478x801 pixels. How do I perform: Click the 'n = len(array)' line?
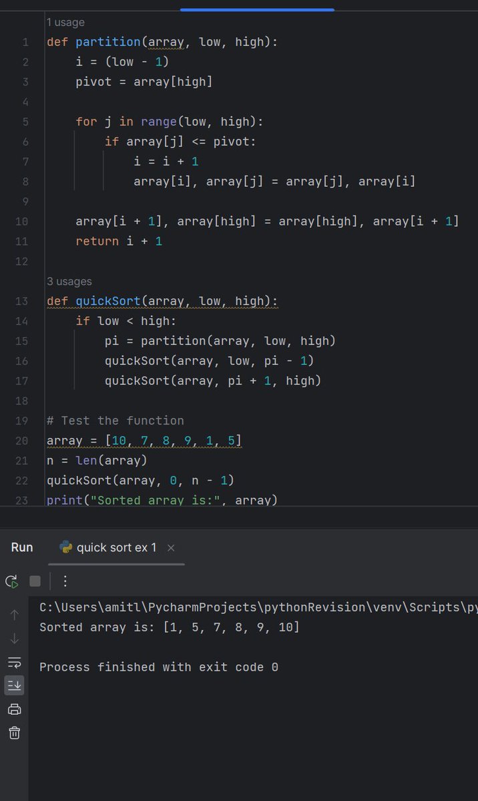pos(97,461)
